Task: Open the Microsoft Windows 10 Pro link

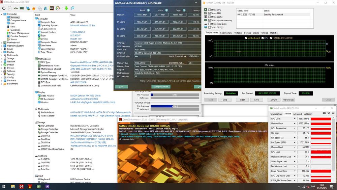Action: tap(83, 25)
